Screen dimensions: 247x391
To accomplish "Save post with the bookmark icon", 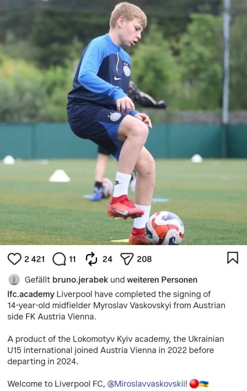I will tap(232, 258).
